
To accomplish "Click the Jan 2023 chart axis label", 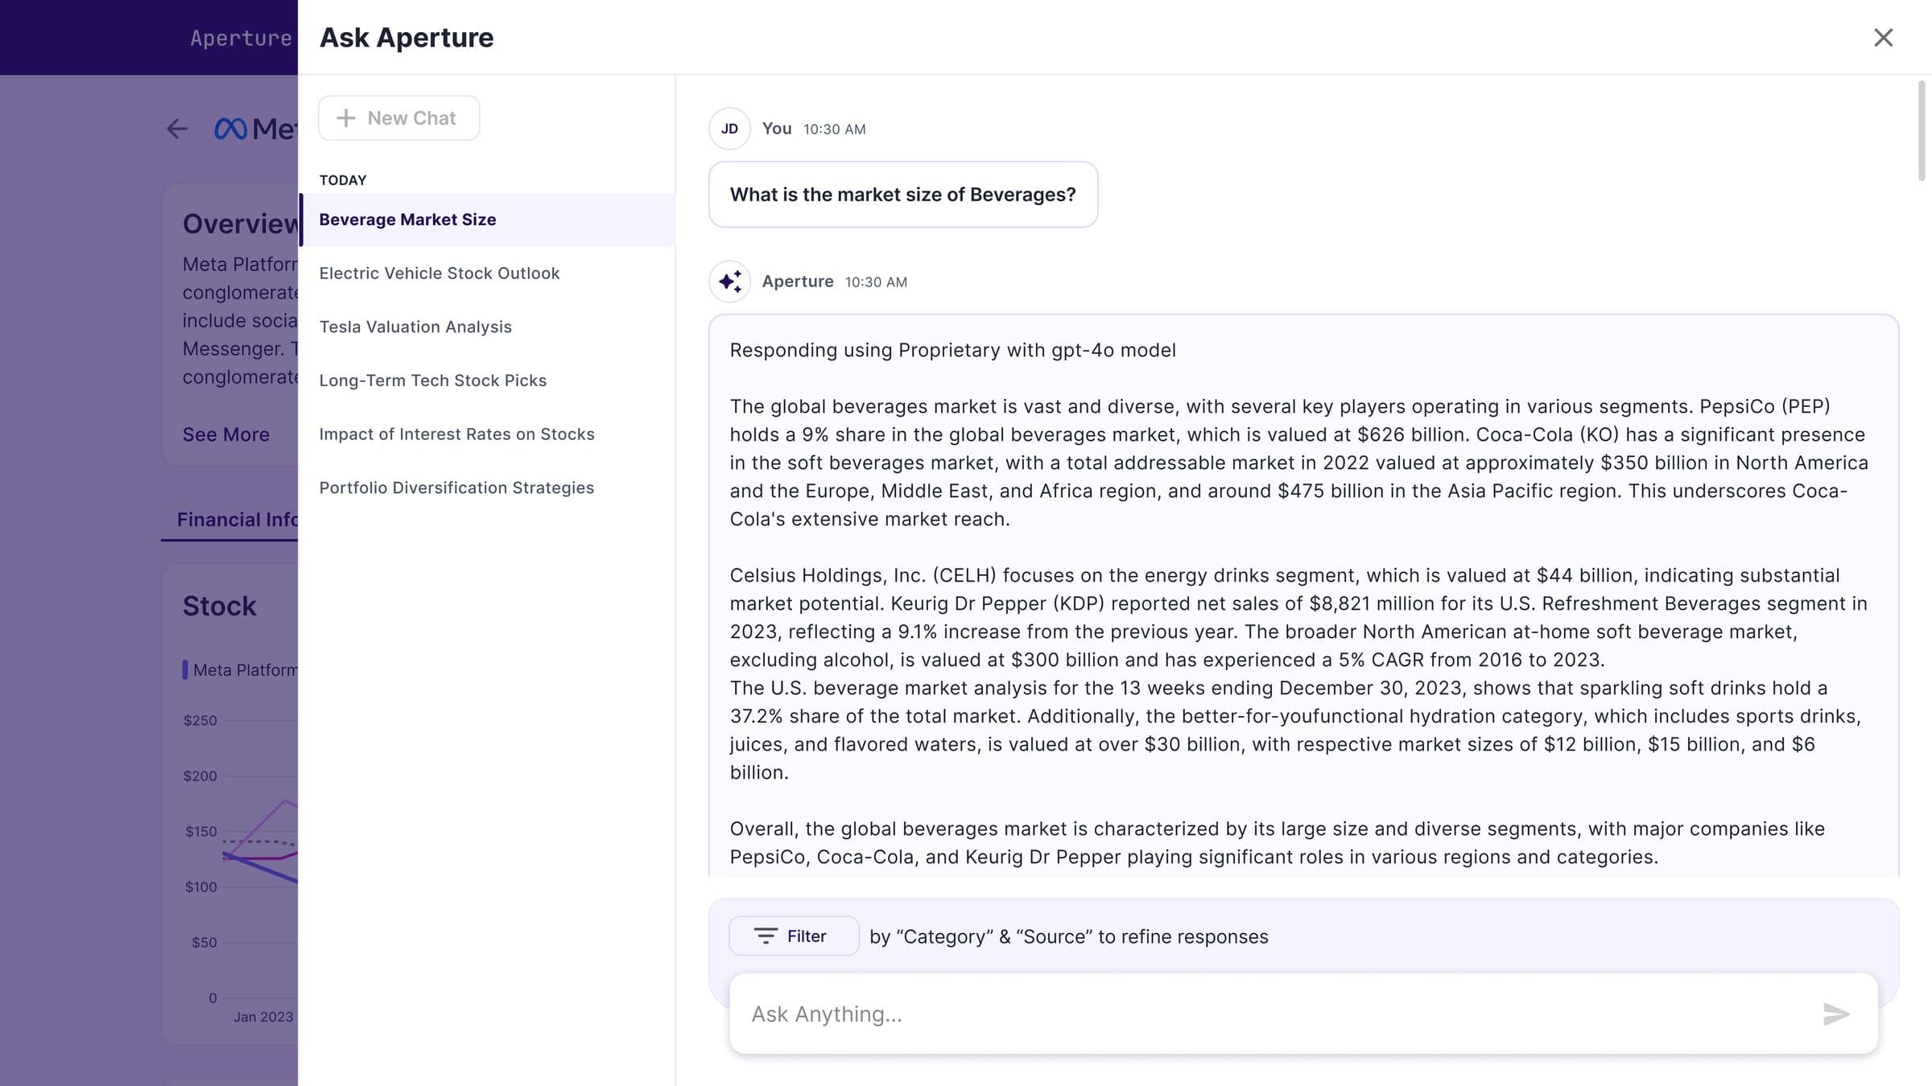I will 263,1017.
